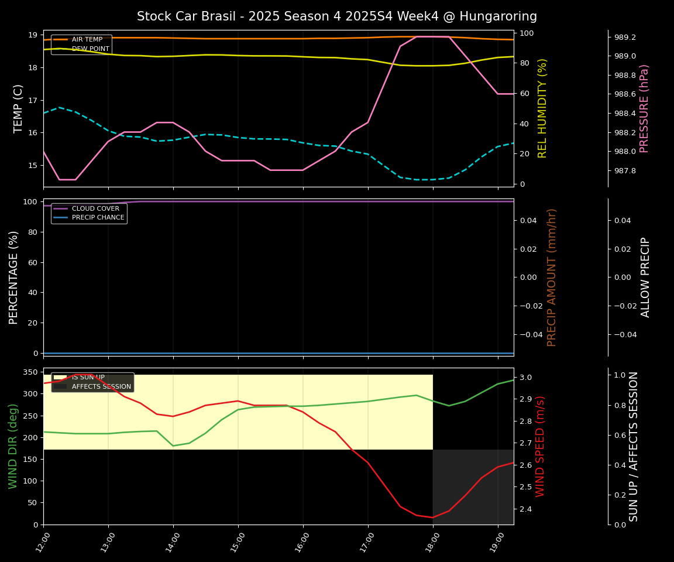Screen dimensions: 674x562
Task: Click the PERCENTAGE (%) axis label
Action: [14, 277]
